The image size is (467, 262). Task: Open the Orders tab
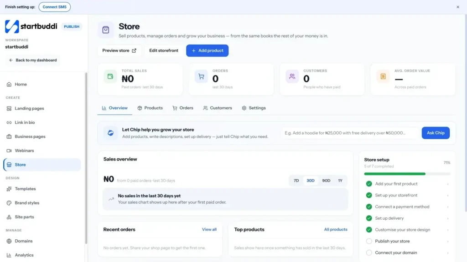click(183, 108)
